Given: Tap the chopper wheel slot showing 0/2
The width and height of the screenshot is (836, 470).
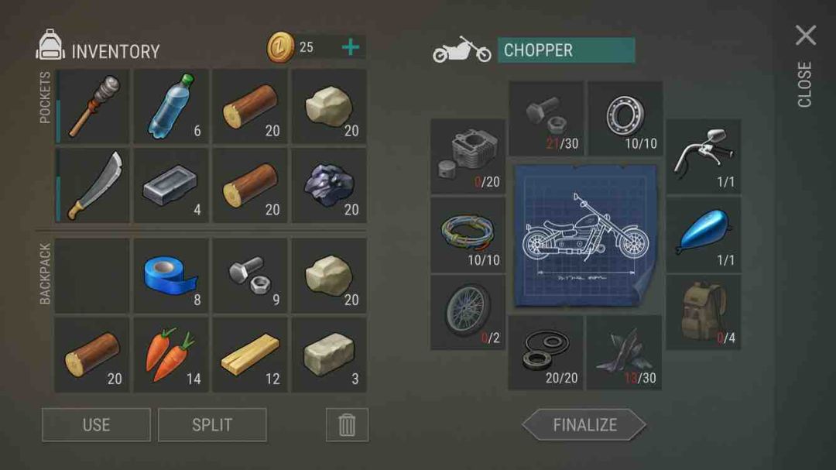Looking at the screenshot, I should pos(468,312).
